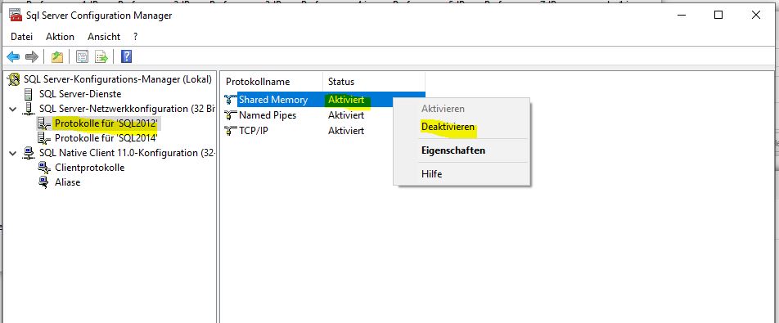Viewport: 779px width, 323px height.
Task: Choose Hilfe in the context menu
Action: pyautogui.click(x=431, y=174)
